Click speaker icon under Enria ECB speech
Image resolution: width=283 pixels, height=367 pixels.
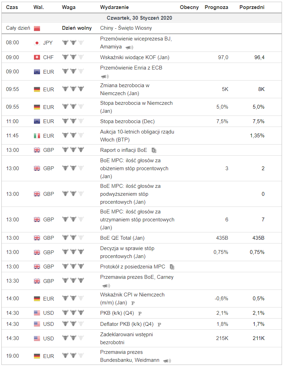click(x=104, y=76)
